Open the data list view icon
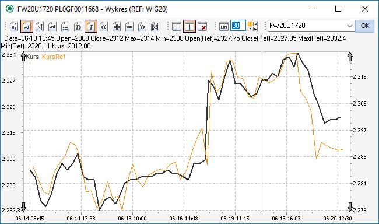Screen dimensions: 379x224 (65, 26)
